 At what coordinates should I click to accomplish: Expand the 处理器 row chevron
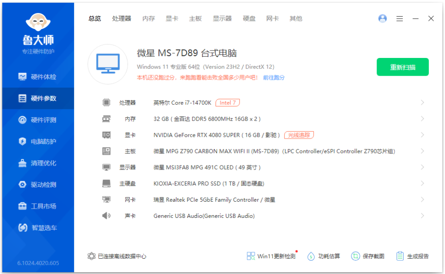[422, 102]
